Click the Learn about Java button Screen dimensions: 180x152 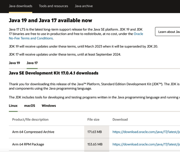pos(168,32)
